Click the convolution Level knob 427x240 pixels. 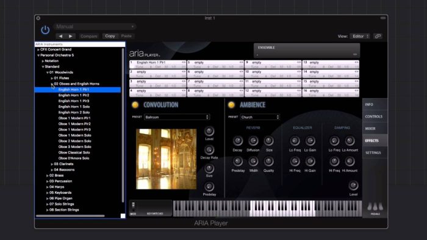[209, 132]
